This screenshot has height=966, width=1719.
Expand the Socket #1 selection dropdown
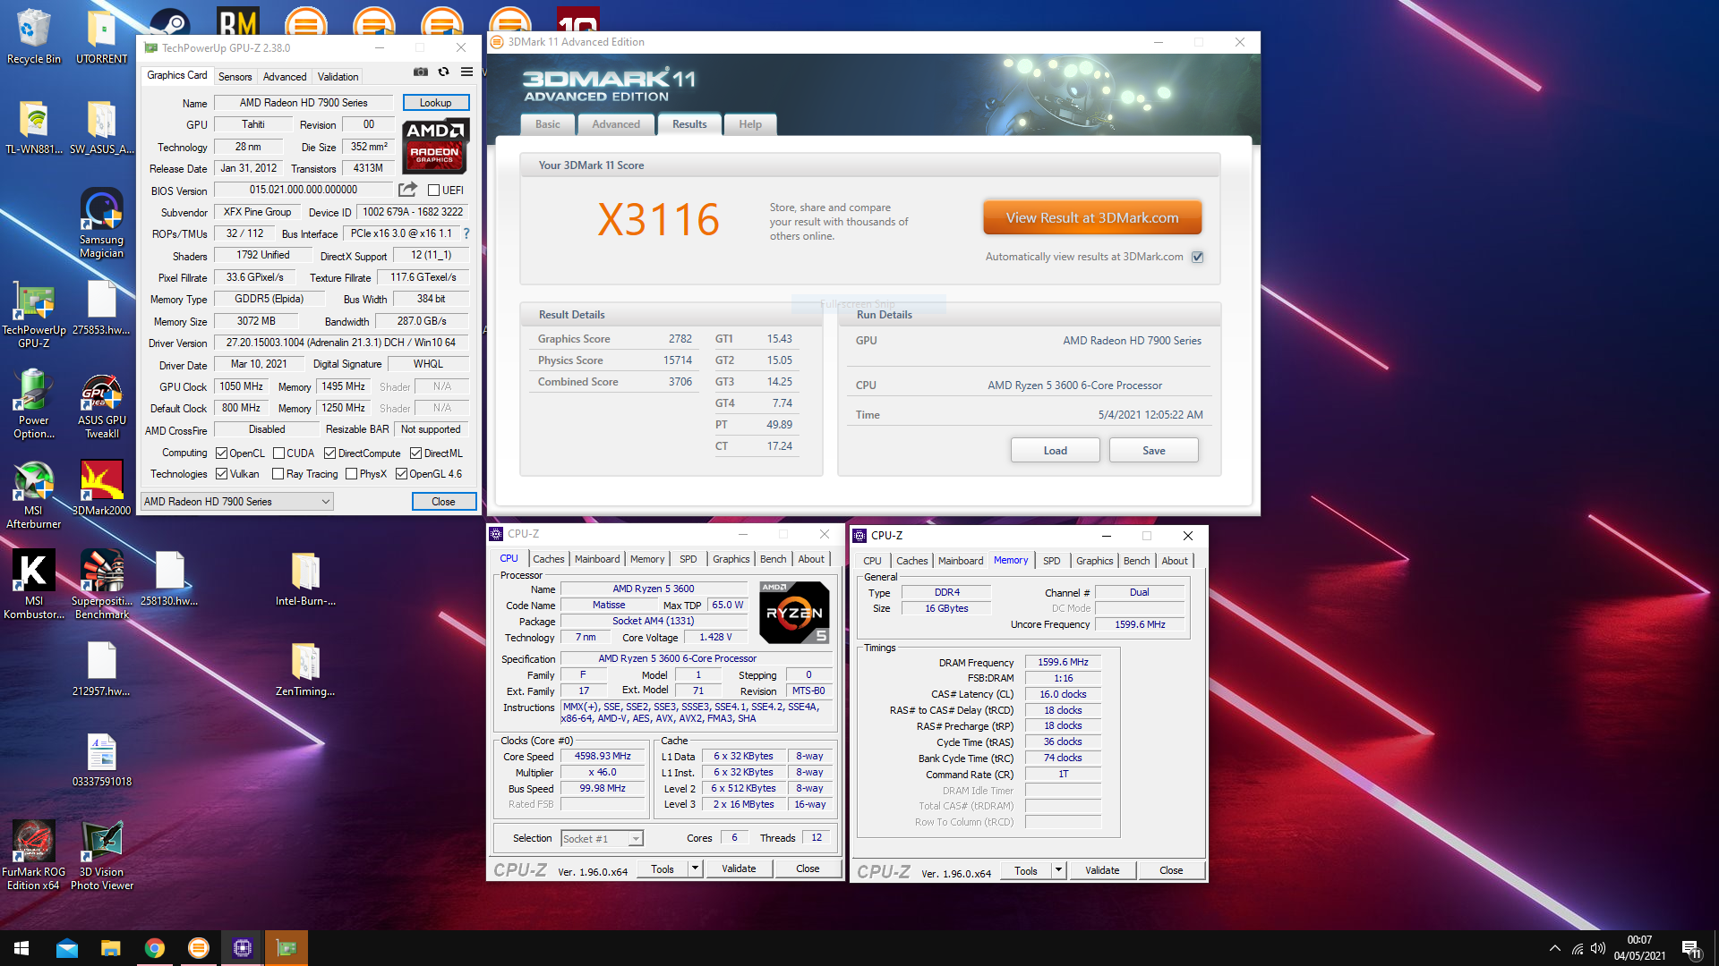click(636, 839)
